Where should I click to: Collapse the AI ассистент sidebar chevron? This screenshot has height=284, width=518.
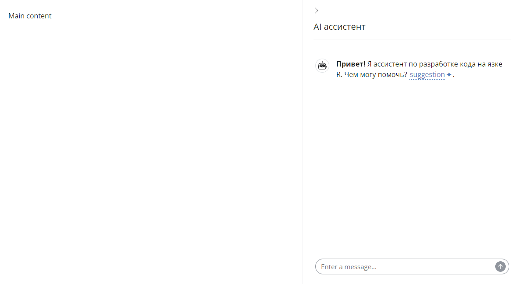tap(317, 11)
